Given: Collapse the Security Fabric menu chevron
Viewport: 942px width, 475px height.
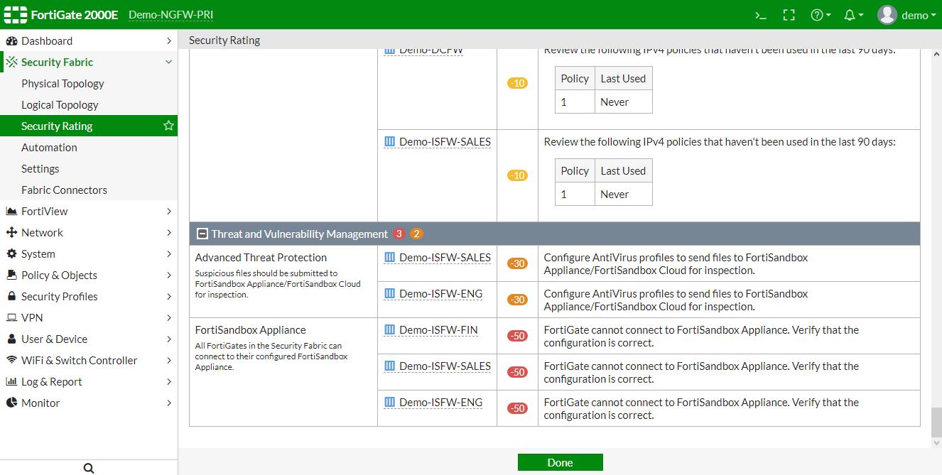Looking at the screenshot, I should 168,62.
